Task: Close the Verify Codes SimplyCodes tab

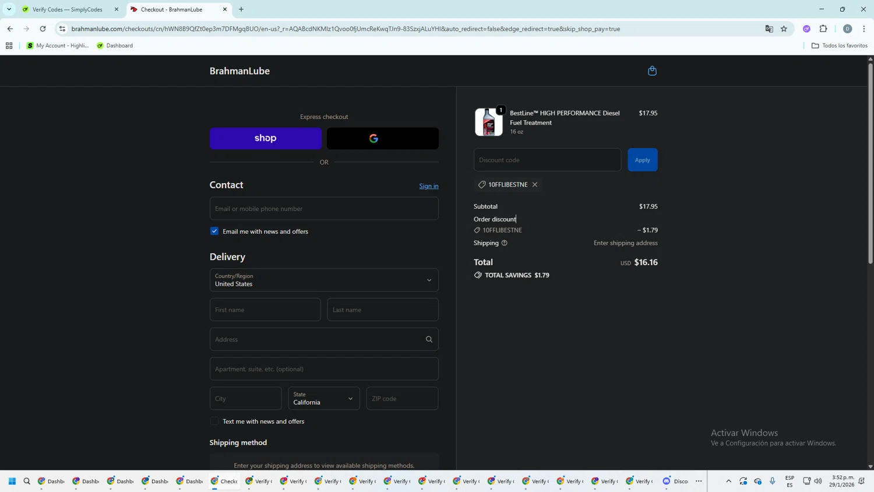Action: [116, 9]
